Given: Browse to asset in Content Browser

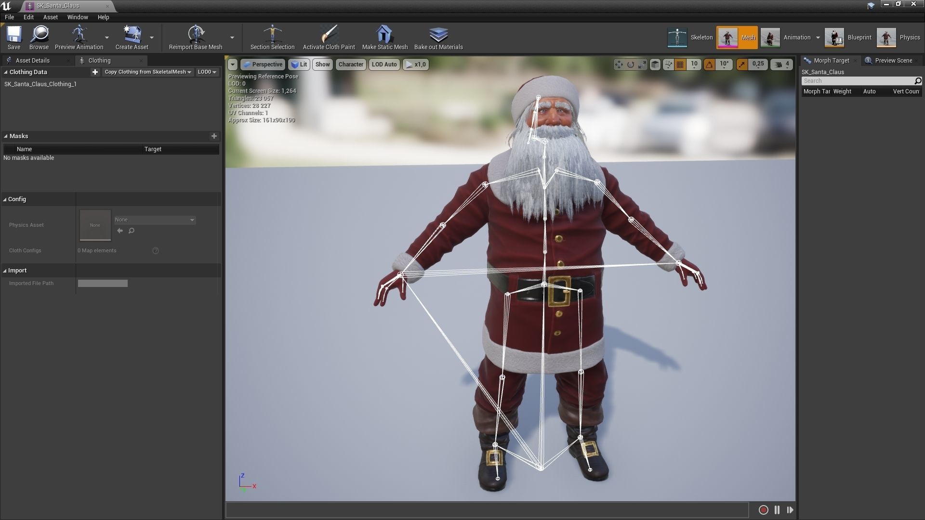Looking at the screenshot, I should click(x=39, y=38).
